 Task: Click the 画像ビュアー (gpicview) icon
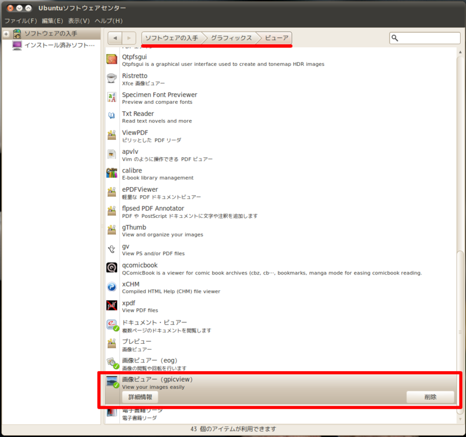pos(112,382)
